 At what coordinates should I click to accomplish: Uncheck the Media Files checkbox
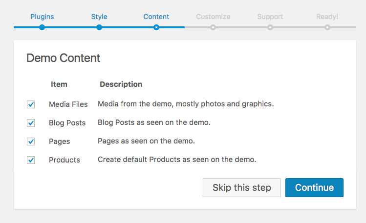pyautogui.click(x=31, y=104)
